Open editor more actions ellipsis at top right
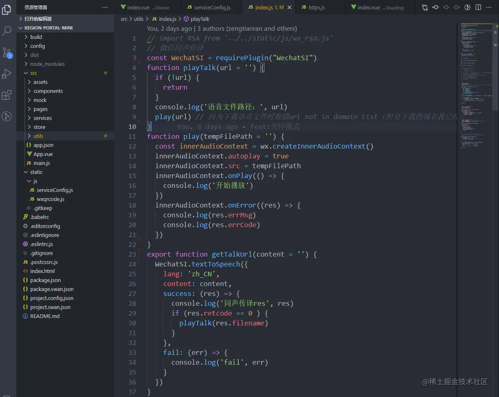 coord(489,7)
